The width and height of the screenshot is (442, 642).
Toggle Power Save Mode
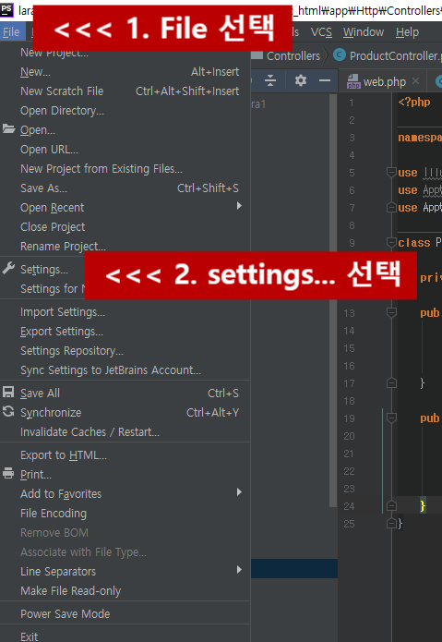(x=125, y=614)
